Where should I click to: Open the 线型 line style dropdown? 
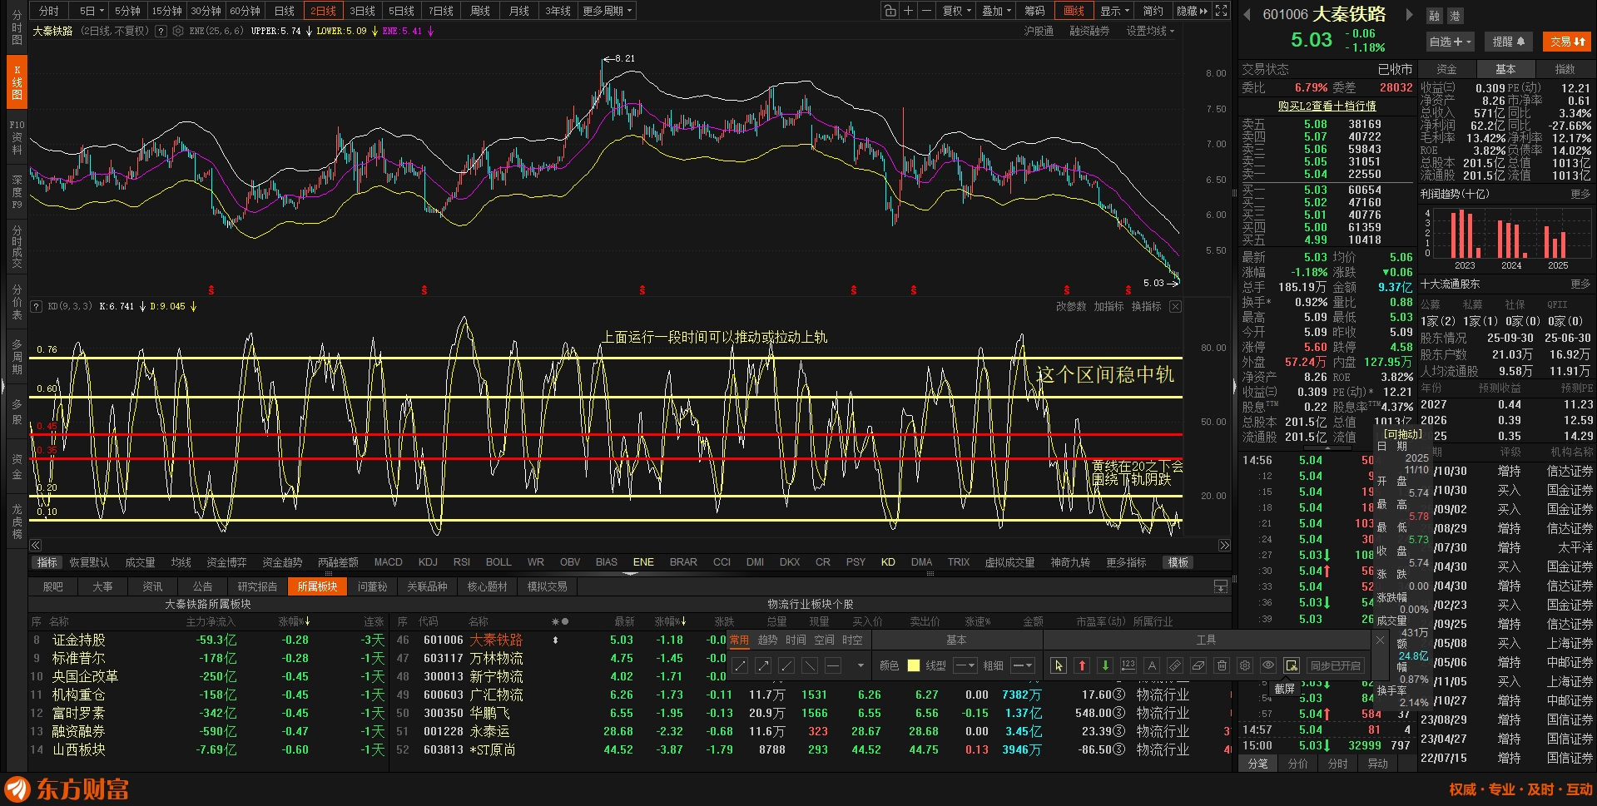click(x=965, y=665)
